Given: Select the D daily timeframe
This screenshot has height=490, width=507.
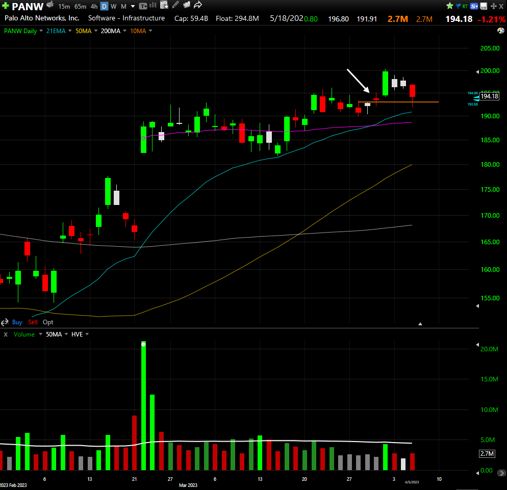Looking at the screenshot, I should (x=104, y=7).
